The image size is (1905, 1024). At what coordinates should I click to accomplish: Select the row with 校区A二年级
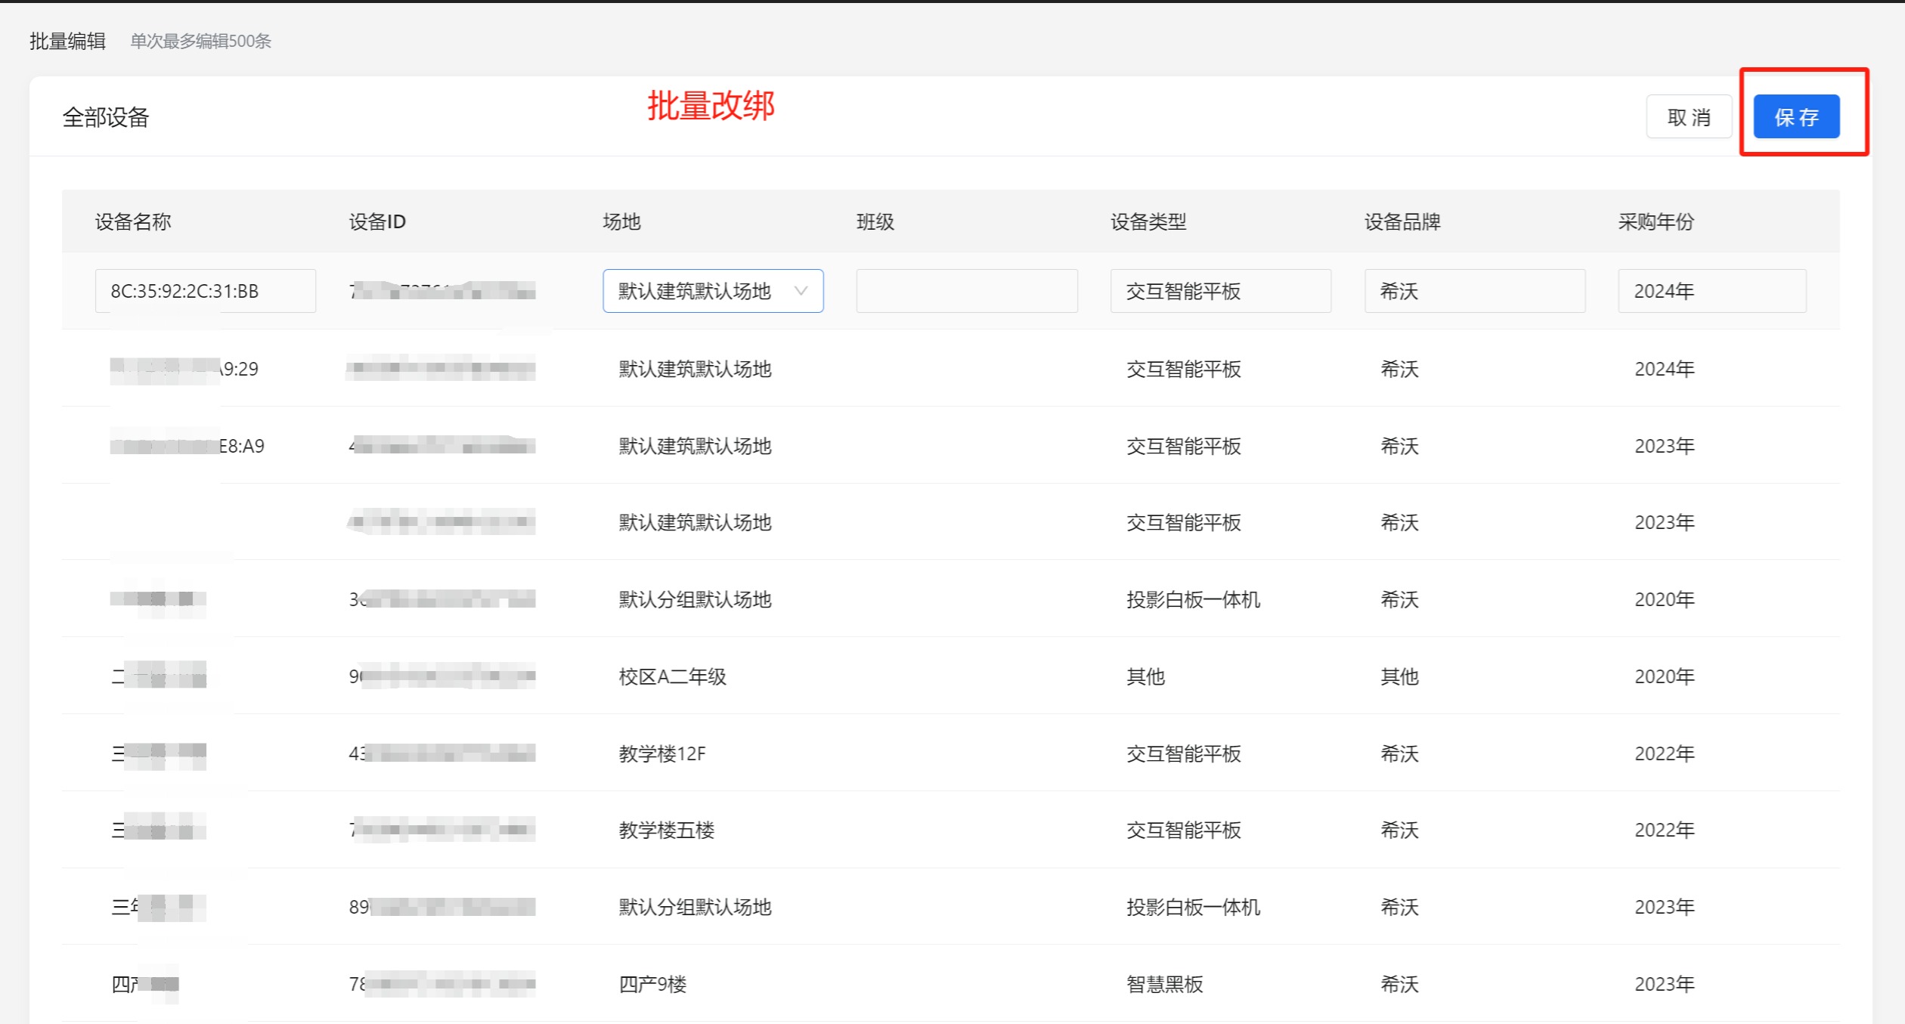coord(672,676)
